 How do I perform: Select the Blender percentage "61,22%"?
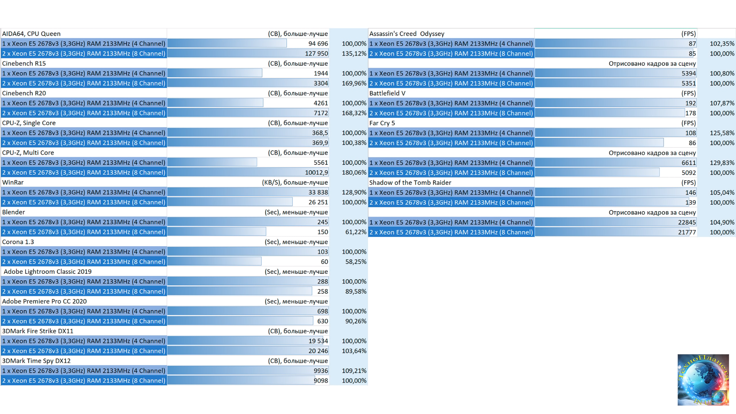(x=356, y=232)
